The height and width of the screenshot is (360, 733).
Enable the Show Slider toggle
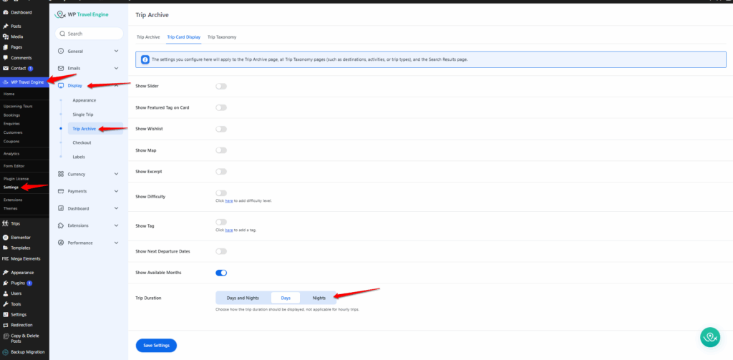point(221,86)
